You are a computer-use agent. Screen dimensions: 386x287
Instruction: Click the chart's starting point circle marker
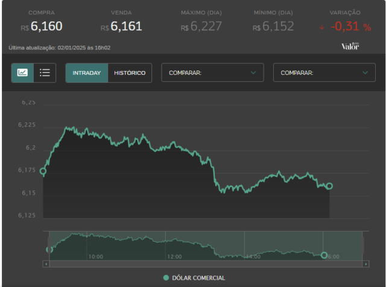pyautogui.click(x=43, y=171)
